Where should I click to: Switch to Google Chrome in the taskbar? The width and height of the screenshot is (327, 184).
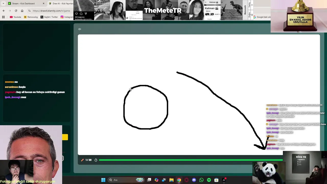pyautogui.click(x=179, y=180)
